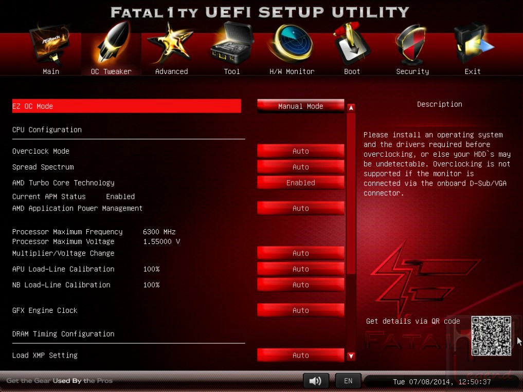Viewport: 523px width, 392px height.
Task: Open the Overclock Mode Auto dropdown
Action: coord(300,151)
